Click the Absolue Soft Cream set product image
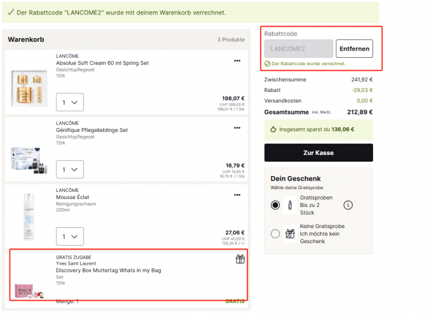 tap(29, 88)
